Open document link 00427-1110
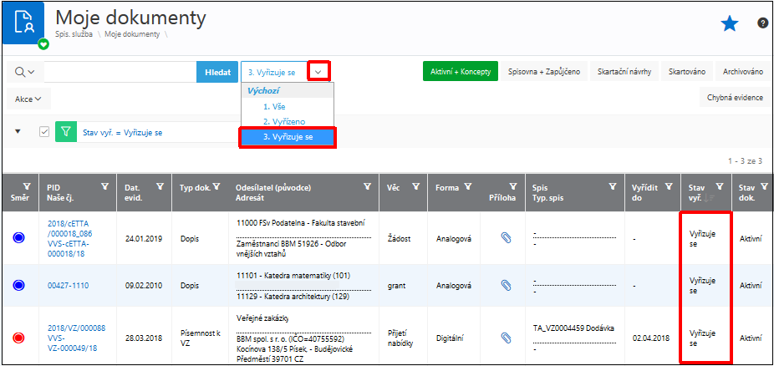This screenshot has width=774, height=366. 68,286
